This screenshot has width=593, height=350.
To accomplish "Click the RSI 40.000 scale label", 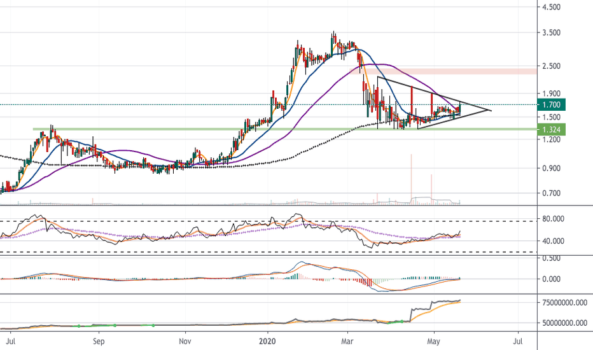I will pyautogui.click(x=553, y=241).
